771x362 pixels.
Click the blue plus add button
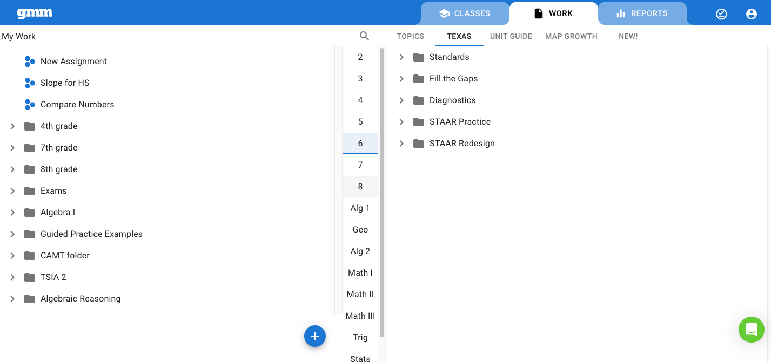tap(315, 336)
